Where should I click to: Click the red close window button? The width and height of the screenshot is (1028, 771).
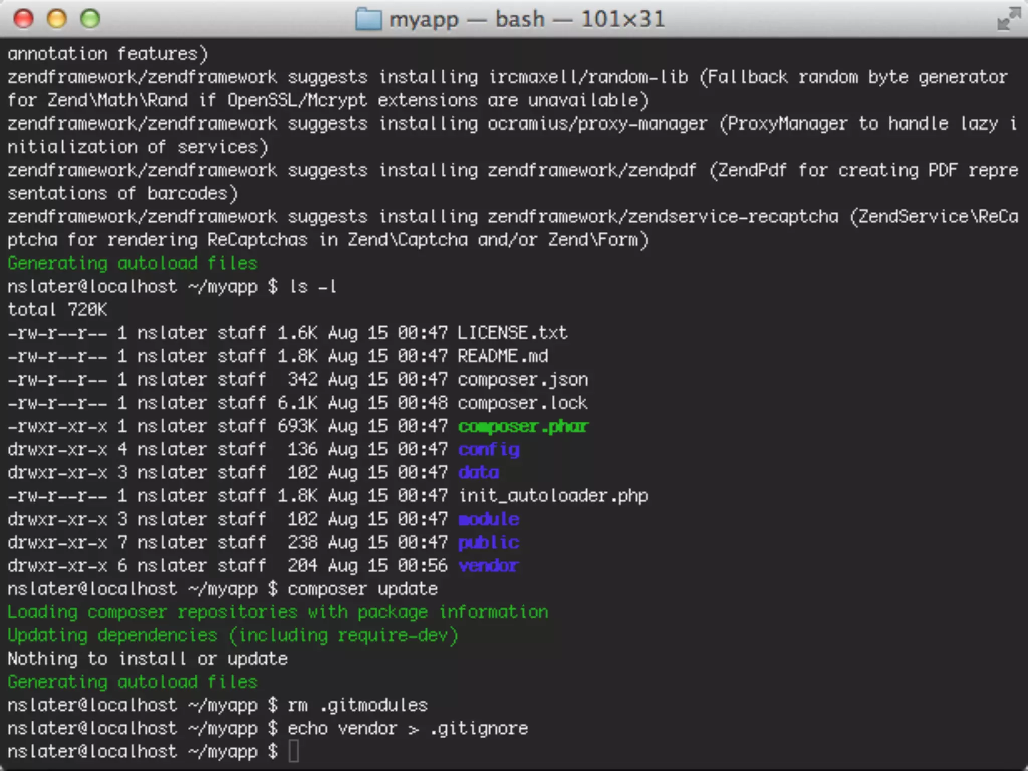[23, 19]
